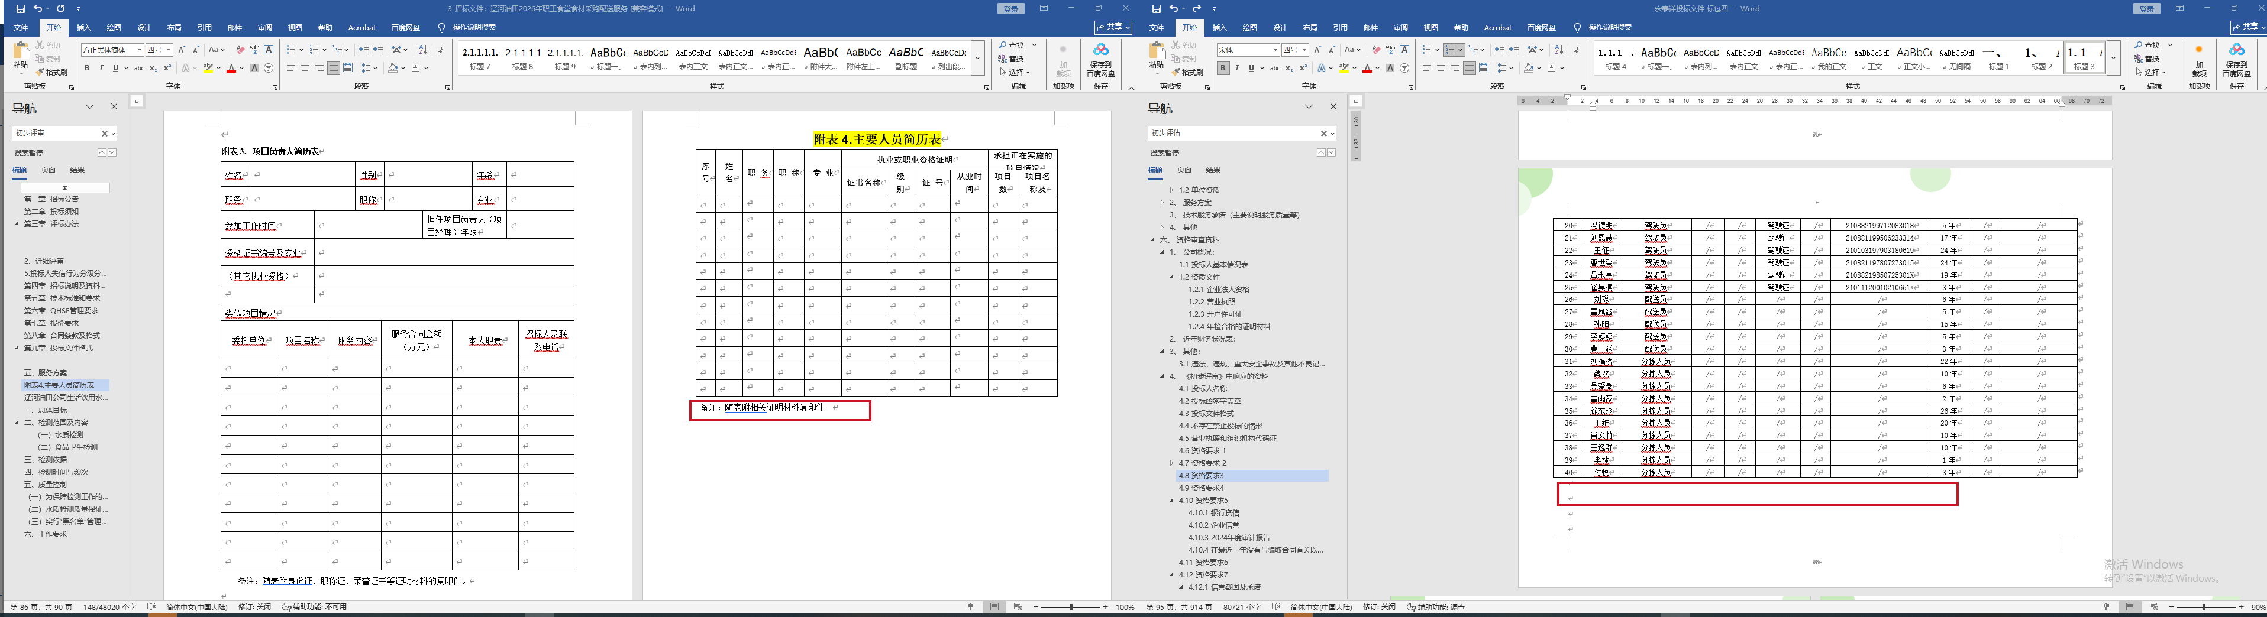Switch to 结果 tab in right navigation pane

[1213, 170]
